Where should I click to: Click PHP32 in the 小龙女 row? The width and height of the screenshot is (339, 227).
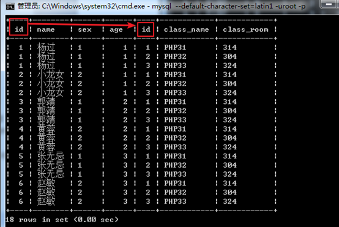click(x=175, y=84)
